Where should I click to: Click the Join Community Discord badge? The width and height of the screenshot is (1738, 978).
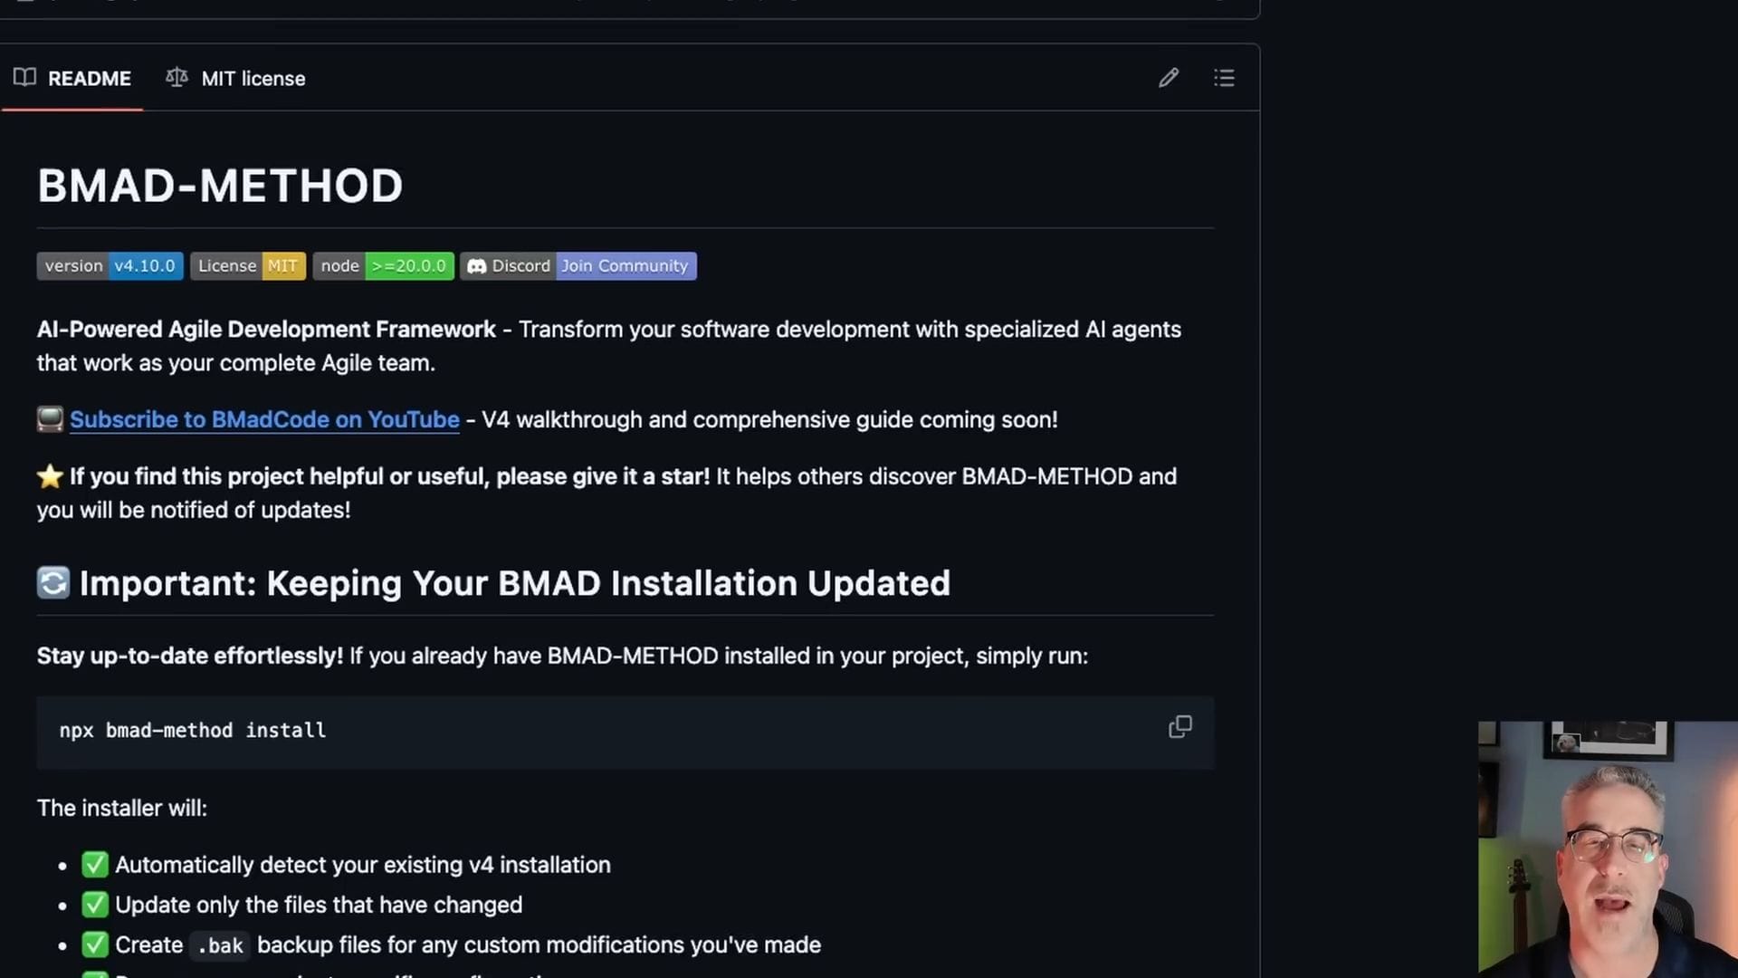tap(625, 266)
